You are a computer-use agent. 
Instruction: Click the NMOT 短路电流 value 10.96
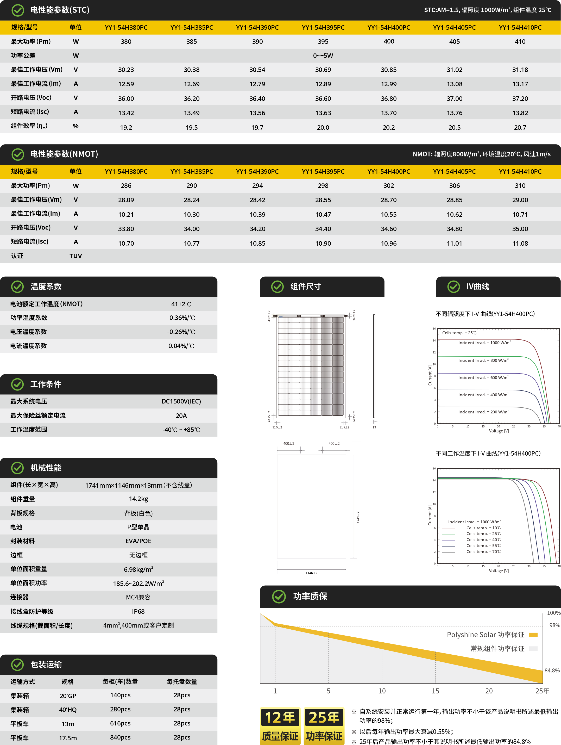[x=389, y=244]
